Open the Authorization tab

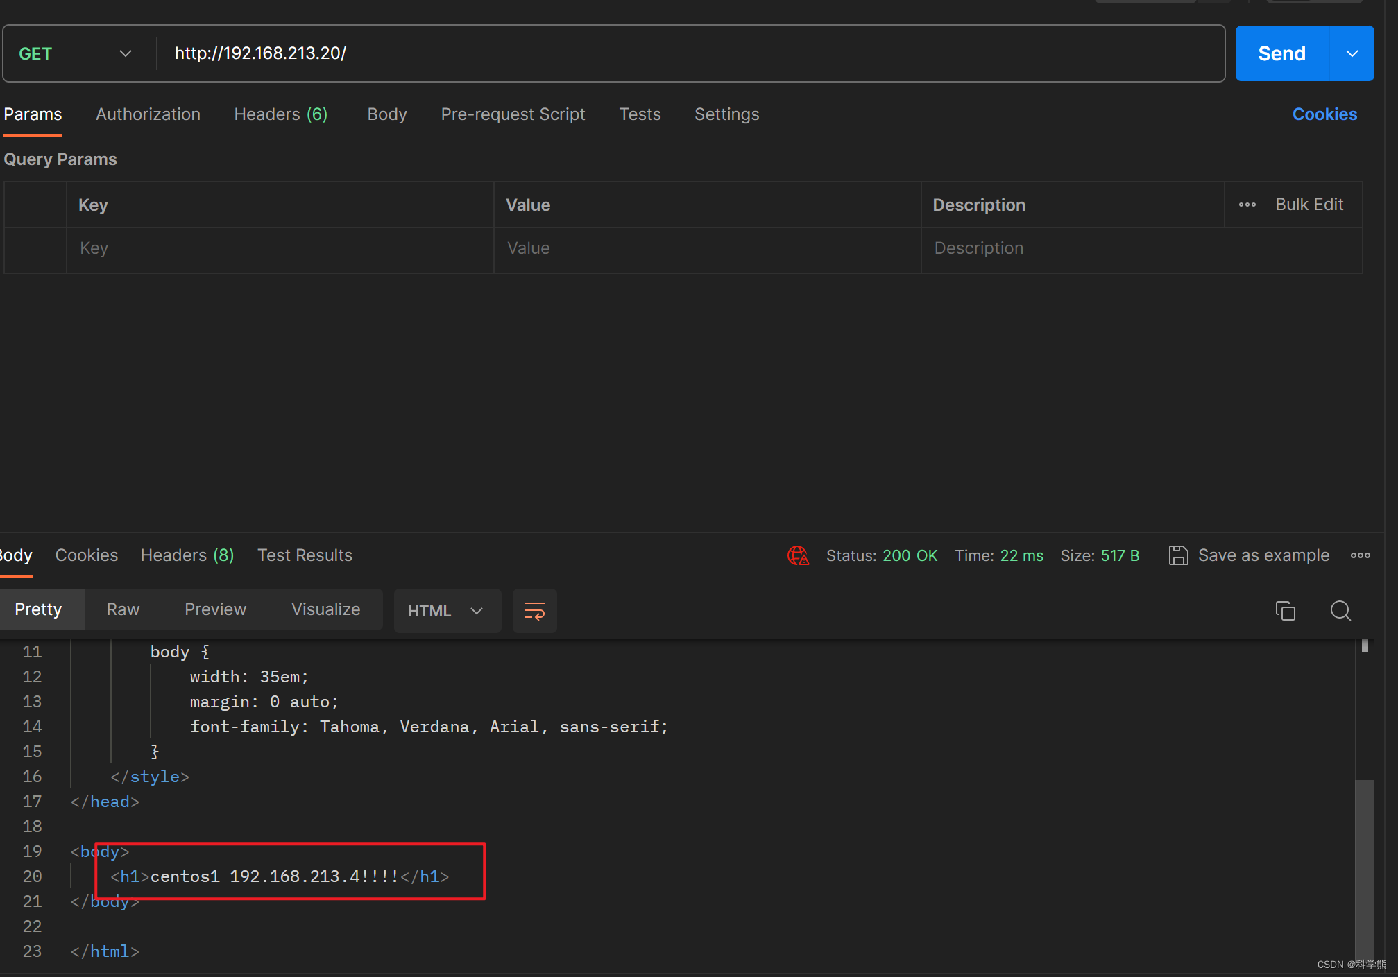tap(148, 114)
